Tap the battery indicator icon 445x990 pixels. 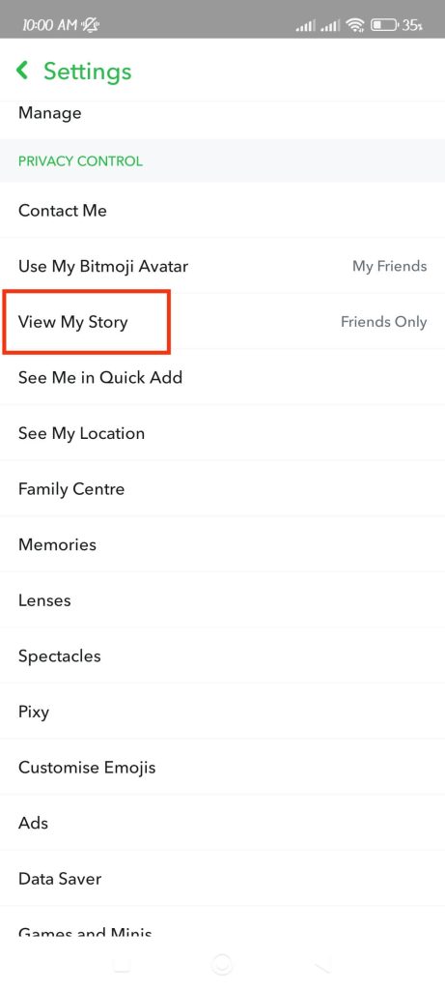click(384, 25)
